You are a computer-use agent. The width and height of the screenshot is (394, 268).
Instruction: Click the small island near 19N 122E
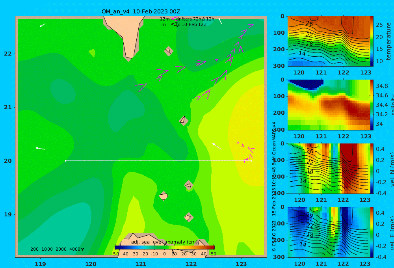click(188, 217)
